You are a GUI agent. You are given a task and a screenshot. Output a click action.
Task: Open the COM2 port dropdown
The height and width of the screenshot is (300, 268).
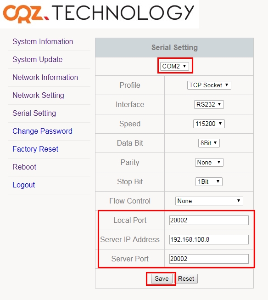point(174,66)
